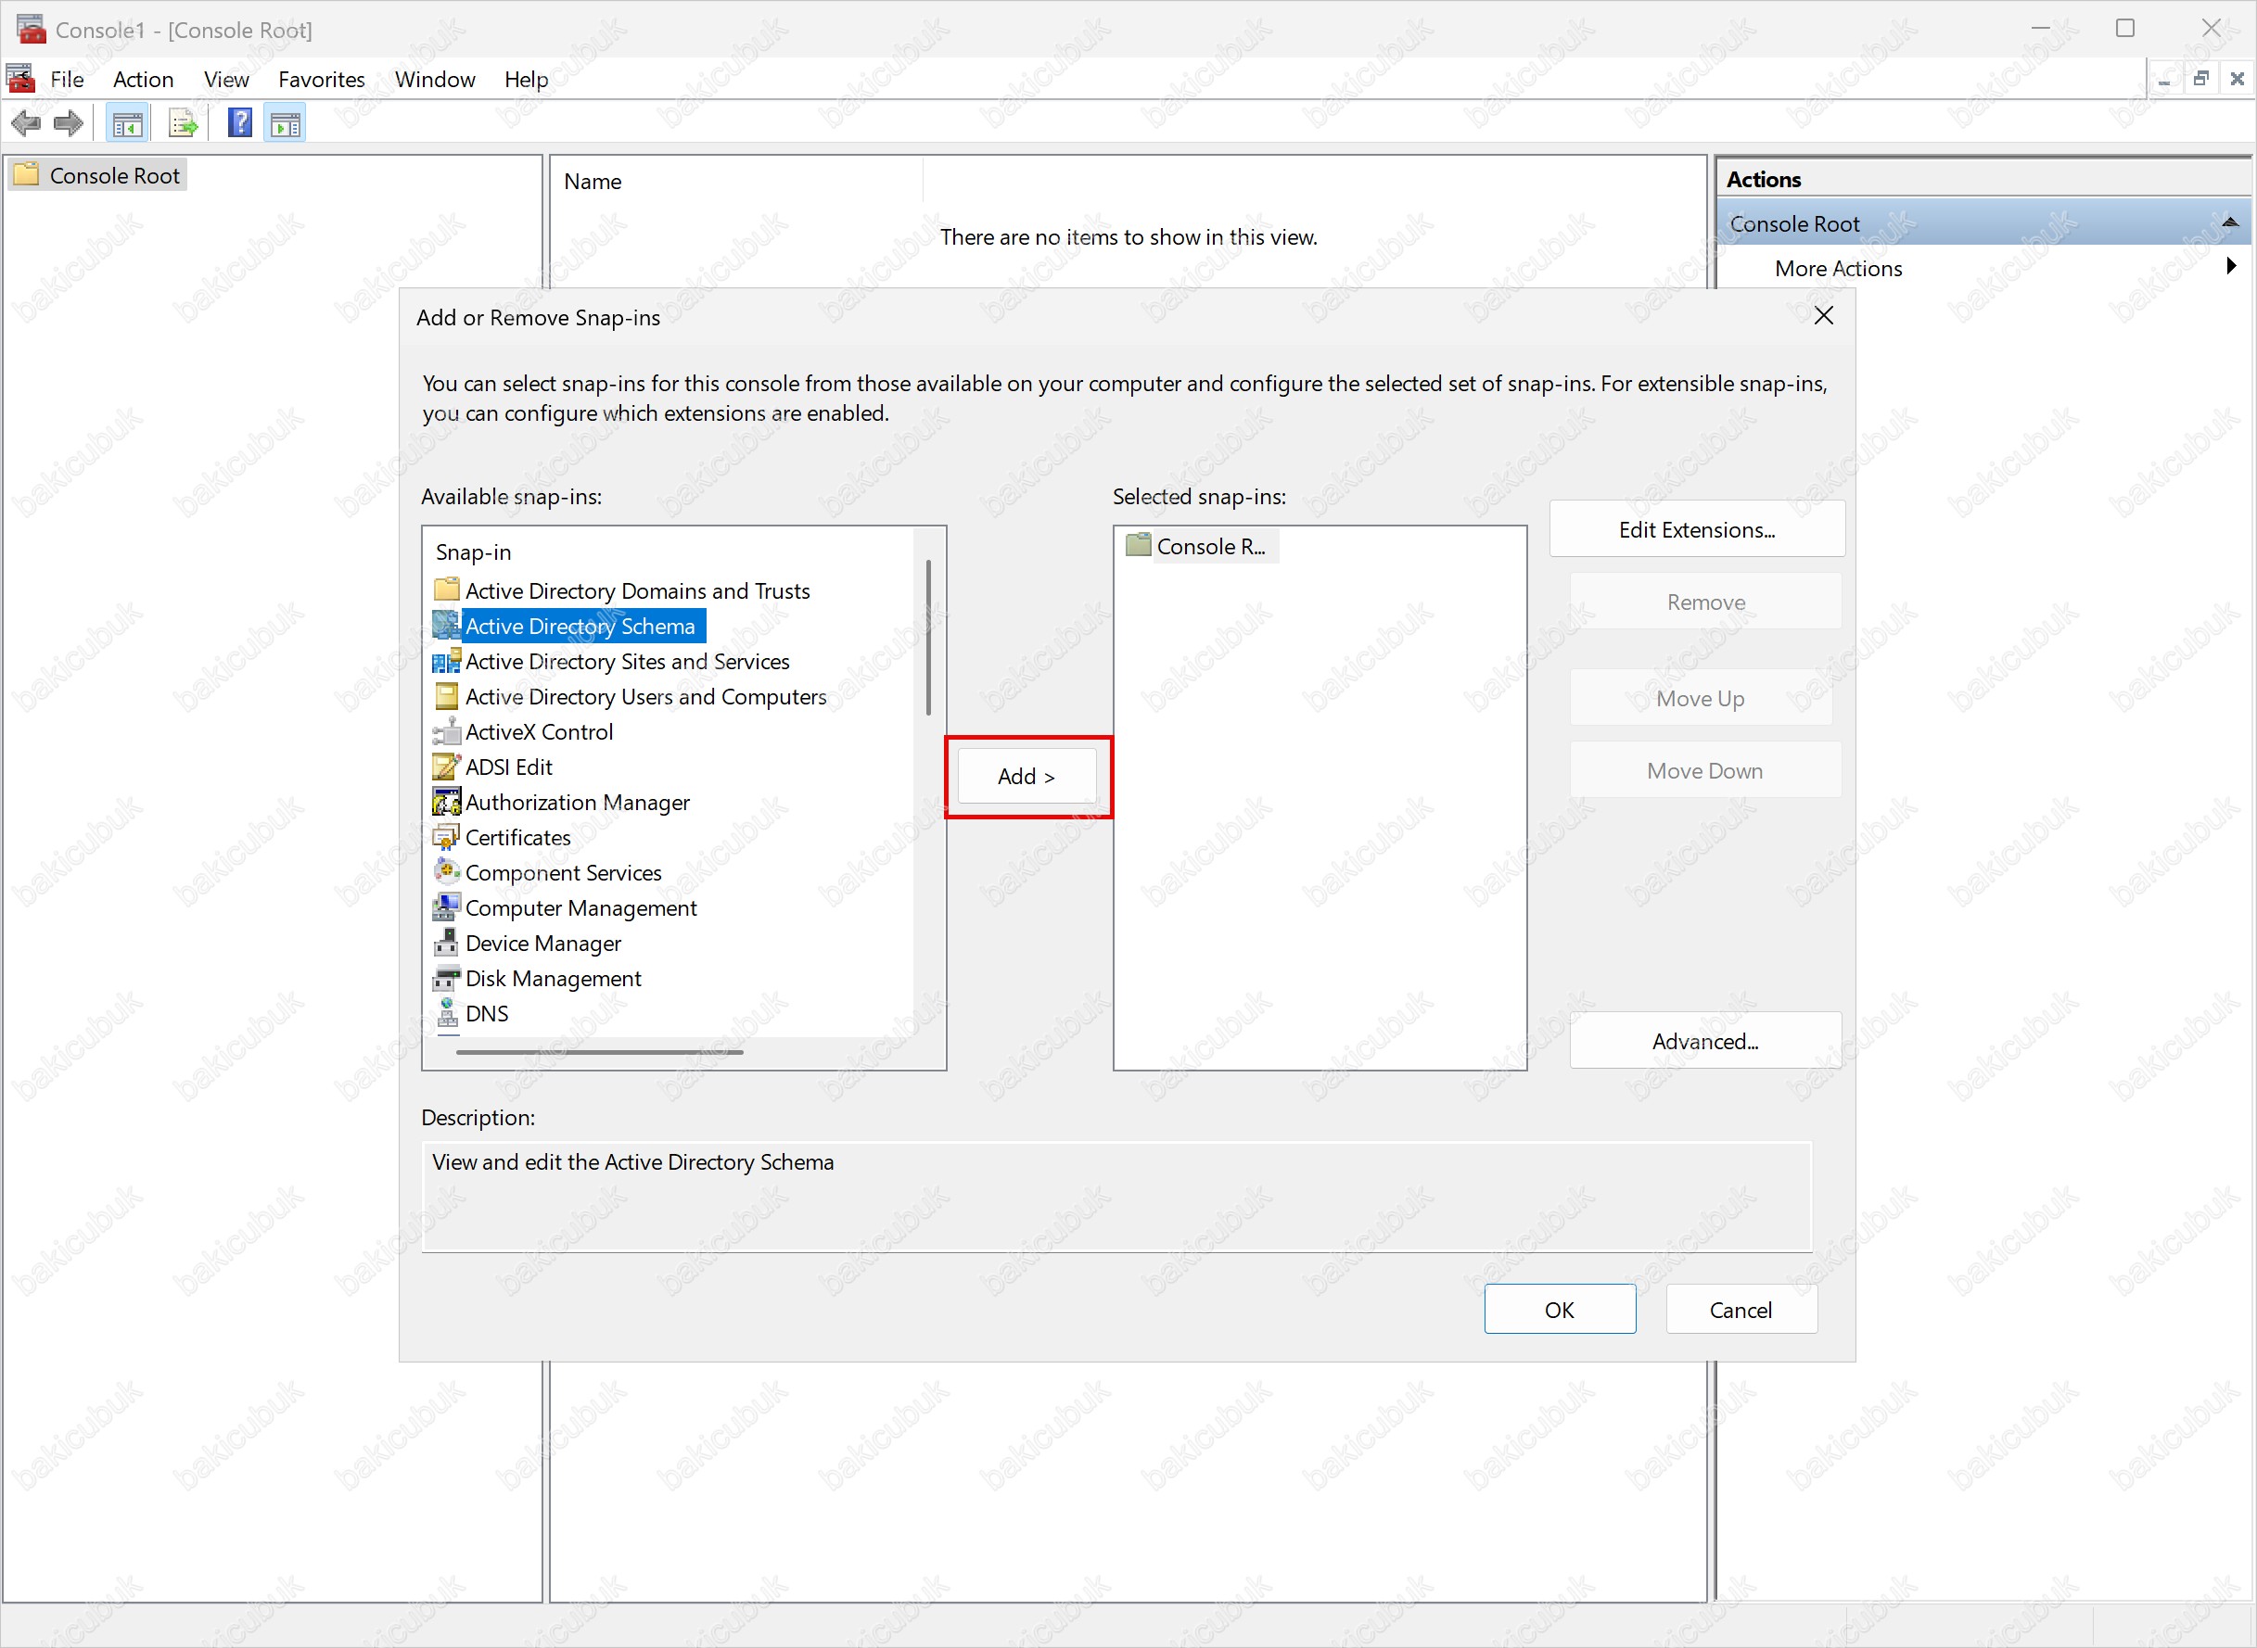
Task: Click the Computer Management icon
Action: click(x=447, y=906)
